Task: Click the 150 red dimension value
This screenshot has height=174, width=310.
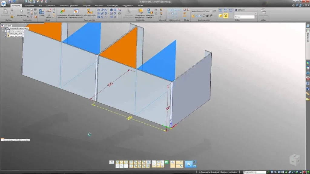Action: click(x=167, y=108)
